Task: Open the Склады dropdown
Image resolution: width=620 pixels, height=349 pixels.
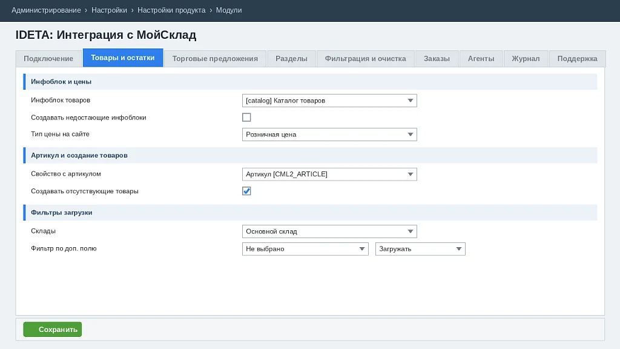Action: (x=329, y=231)
